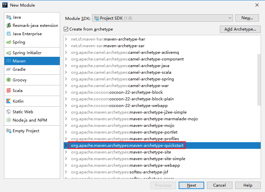Click the Spring leaf icon
This screenshot has width=265, height=192.
[x=9, y=42]
